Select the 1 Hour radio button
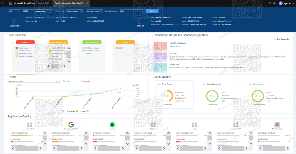This screenshot has width=296, height=154. (64, 81)
